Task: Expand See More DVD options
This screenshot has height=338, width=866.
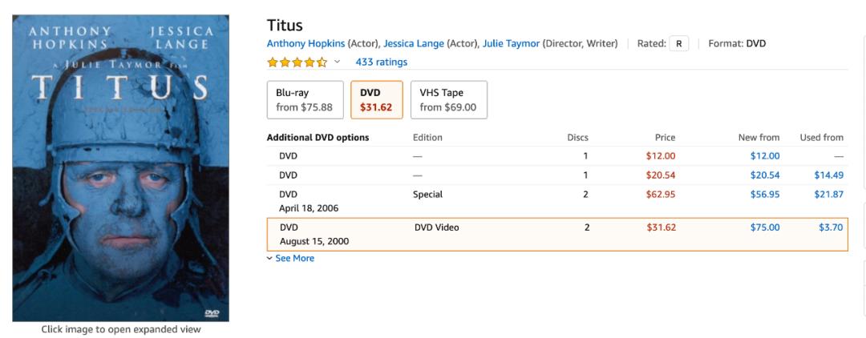Action: coord(293,259)
